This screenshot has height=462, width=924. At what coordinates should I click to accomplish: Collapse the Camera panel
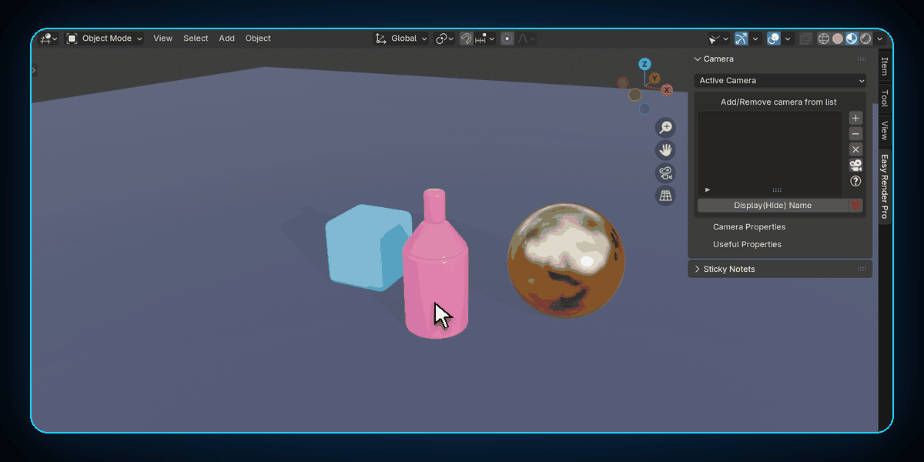698,59
